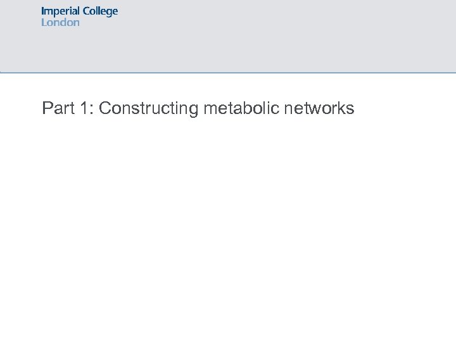Click the capital "L" in "London"
This screenshot has width=456, height=342.
[44, 22]
